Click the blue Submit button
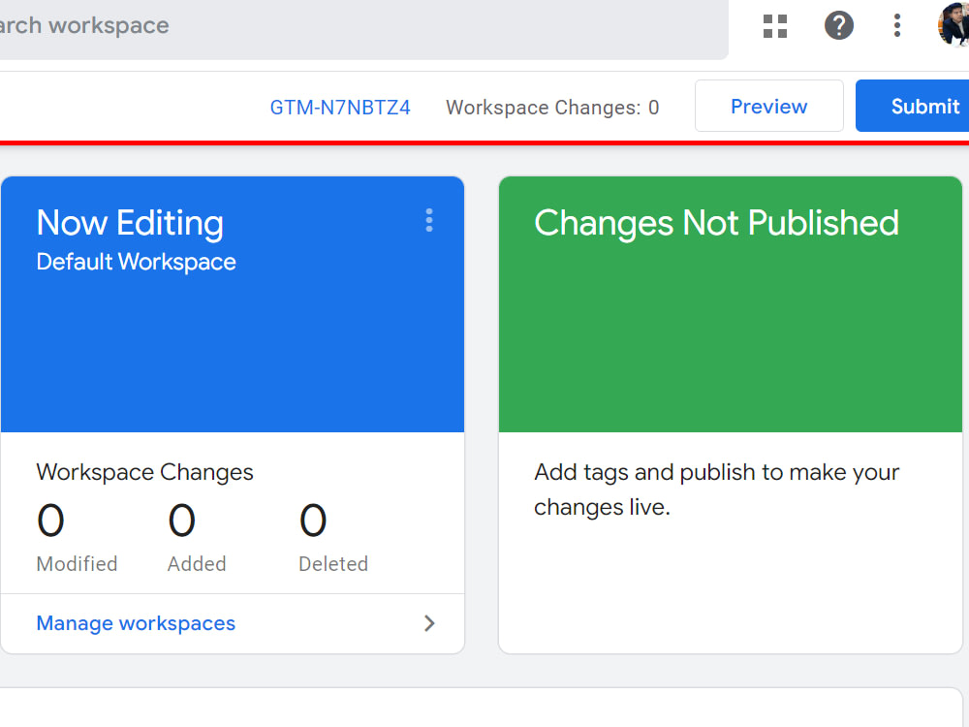The image size is (969, 727). [914, 106]
